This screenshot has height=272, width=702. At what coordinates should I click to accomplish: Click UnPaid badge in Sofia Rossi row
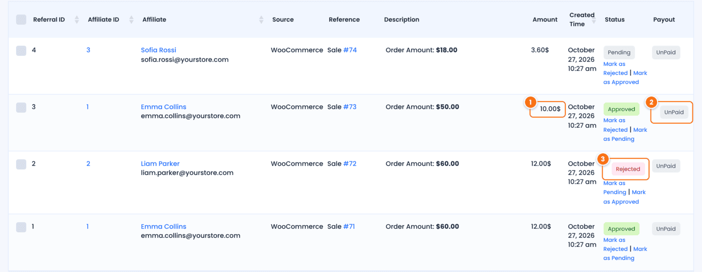tap(666, 52)
